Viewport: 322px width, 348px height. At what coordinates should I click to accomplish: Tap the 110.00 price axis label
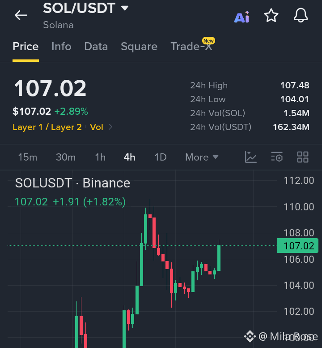(299, 207)
